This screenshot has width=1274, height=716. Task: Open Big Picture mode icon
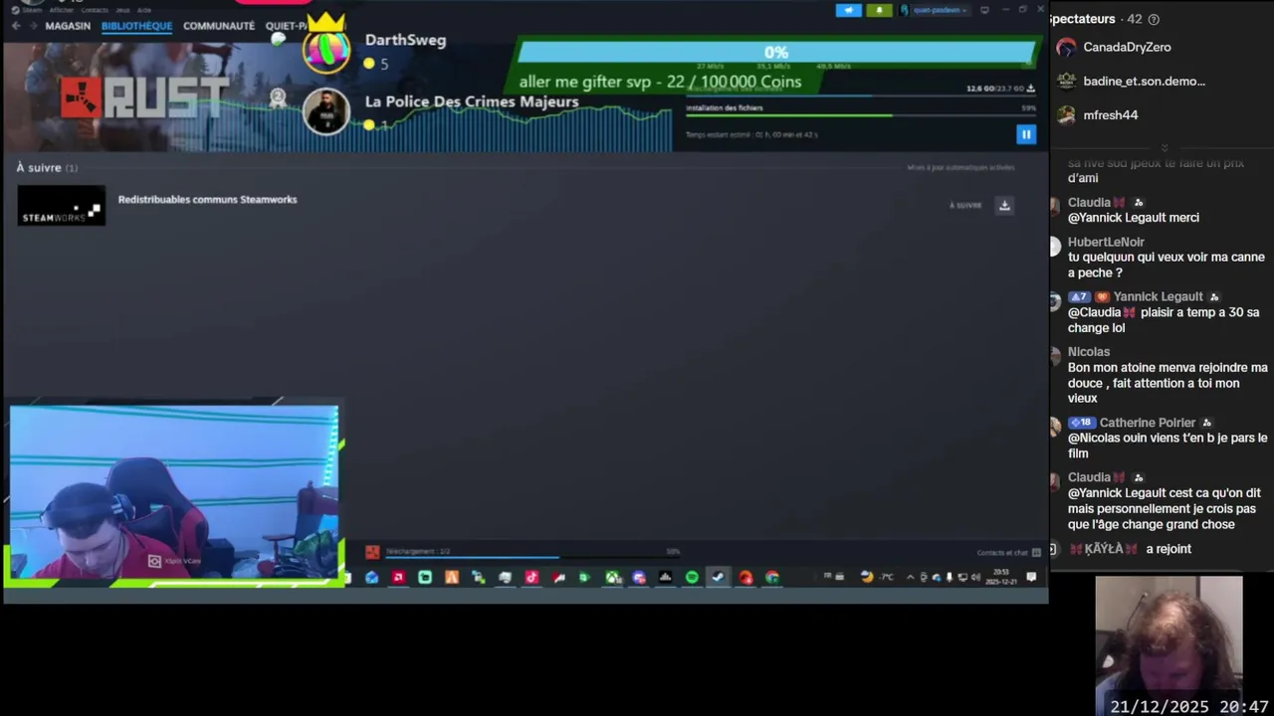point(984,10)
